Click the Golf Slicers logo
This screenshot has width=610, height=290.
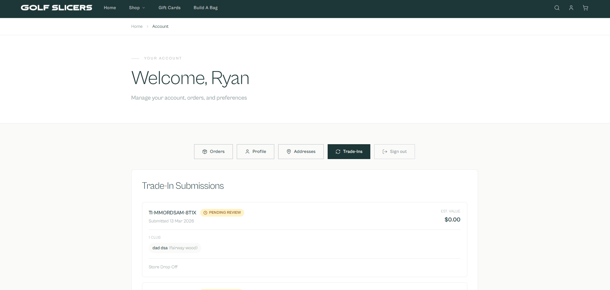(x=57, y=8)
